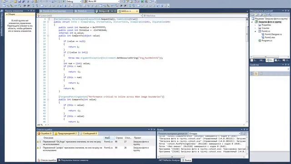Screen dimensions: 291x164
Task: Collapse the Int32 struct outlining marker
Action: (48, 22)
